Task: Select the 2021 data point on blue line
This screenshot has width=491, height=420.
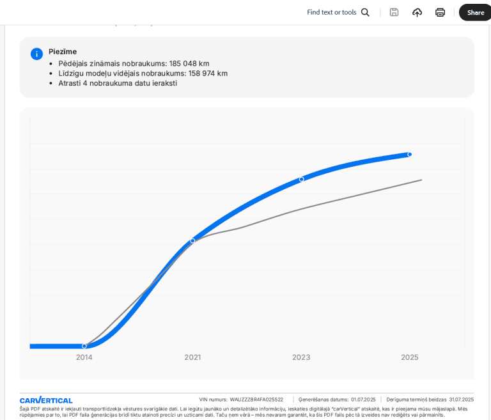Action: point(192,241)
